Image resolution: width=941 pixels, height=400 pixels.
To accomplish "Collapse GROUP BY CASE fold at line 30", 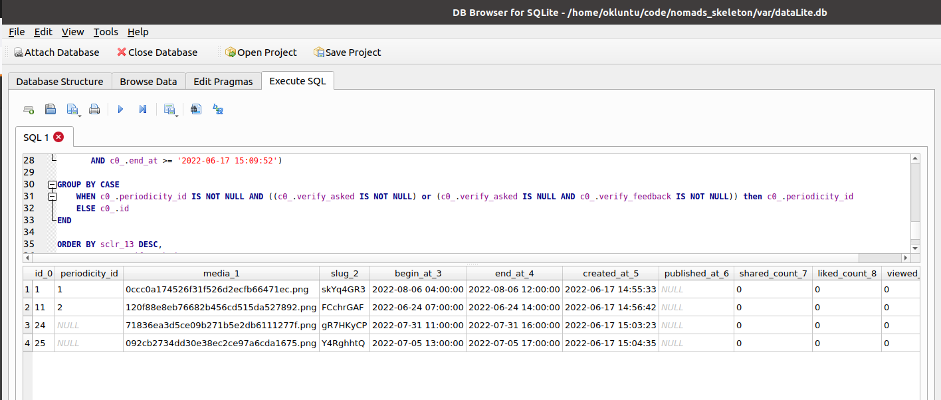I will tap(52, 184).
